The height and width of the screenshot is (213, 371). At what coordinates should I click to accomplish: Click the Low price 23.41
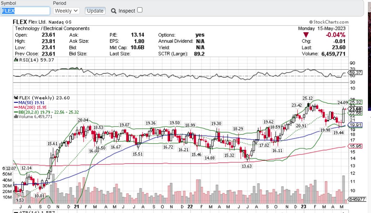pyautogui.click(x=49, y=48)
